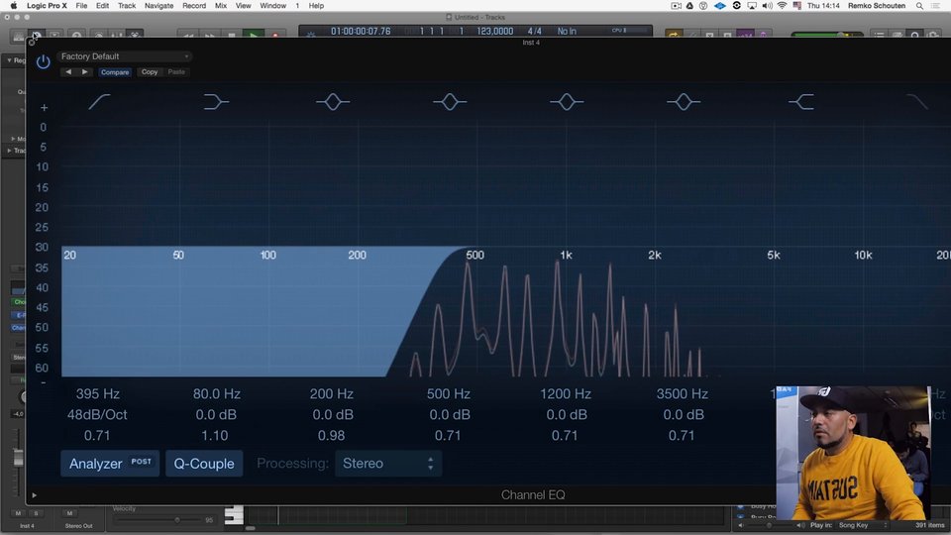This screenshot has height=535, width=951.
Task: Click the 500 Hz frequency value
Action: [449, 393]
